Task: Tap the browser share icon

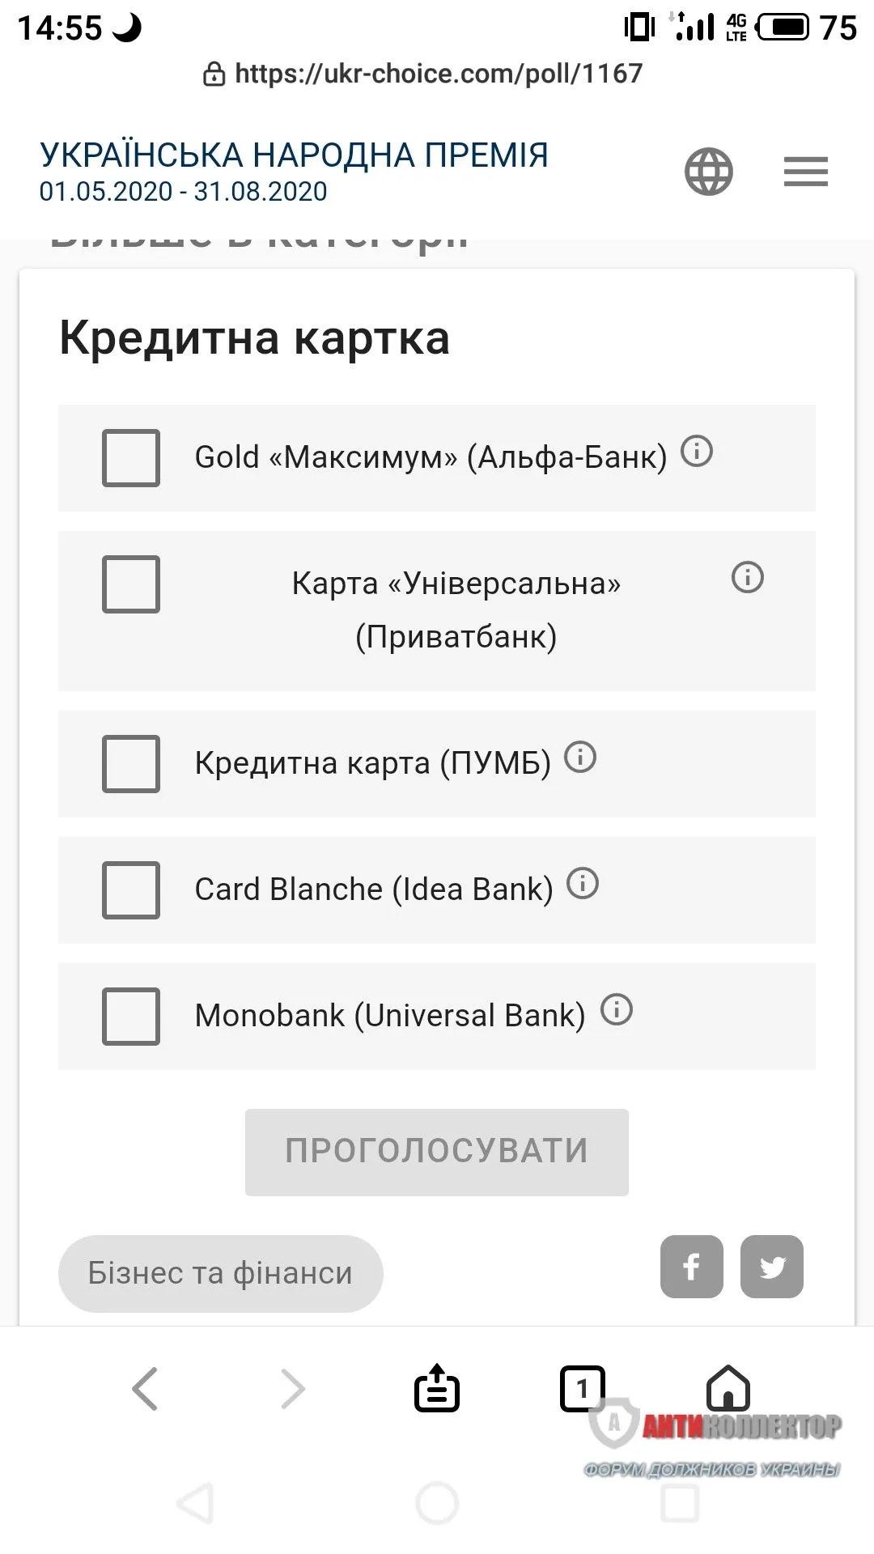Action: coord(437,1389)
